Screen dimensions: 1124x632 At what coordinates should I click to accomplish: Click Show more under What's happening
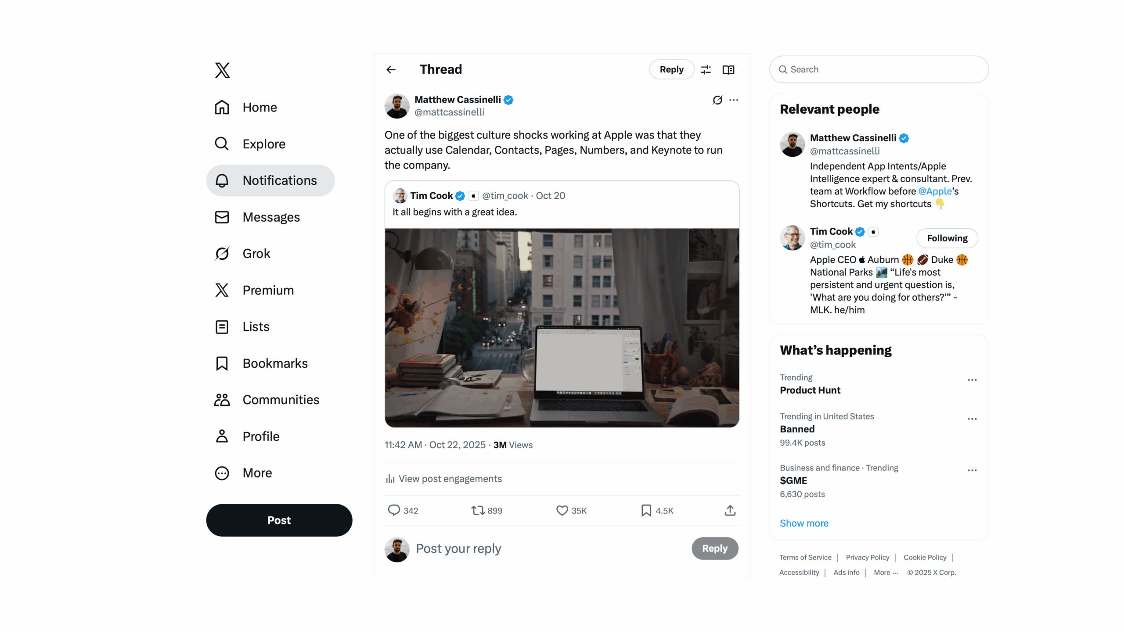click(x=804, y=523)
